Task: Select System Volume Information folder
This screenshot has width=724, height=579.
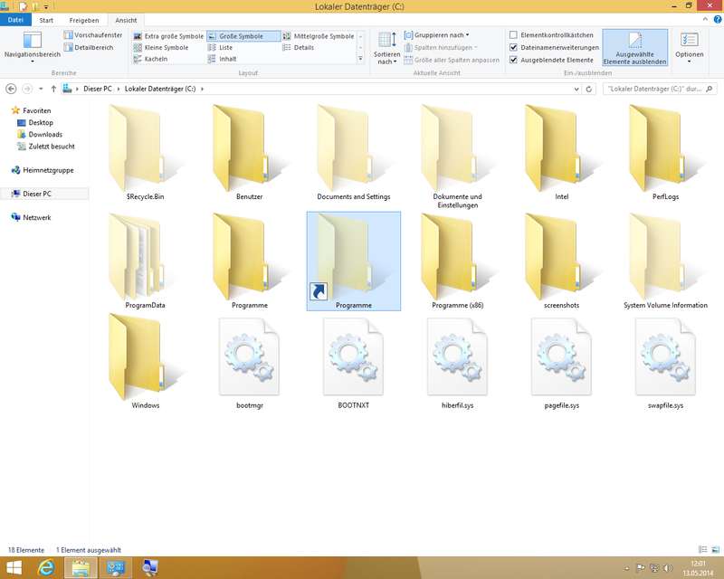Action: tap(665, 261)
